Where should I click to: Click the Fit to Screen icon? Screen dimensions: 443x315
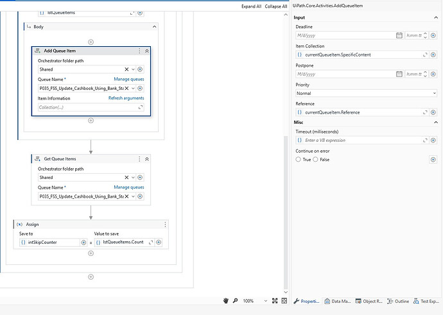[275, 301]
